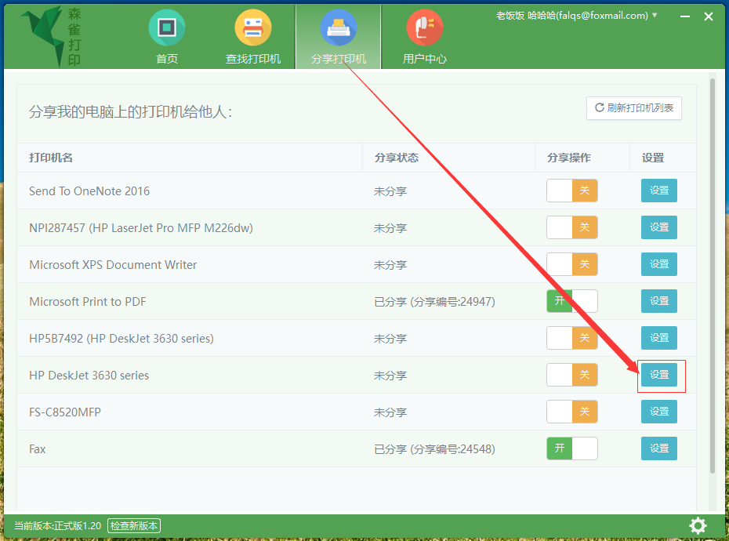The image size is (729, 541).
Task: Select the Fax printer name
Action: point(37,449)
